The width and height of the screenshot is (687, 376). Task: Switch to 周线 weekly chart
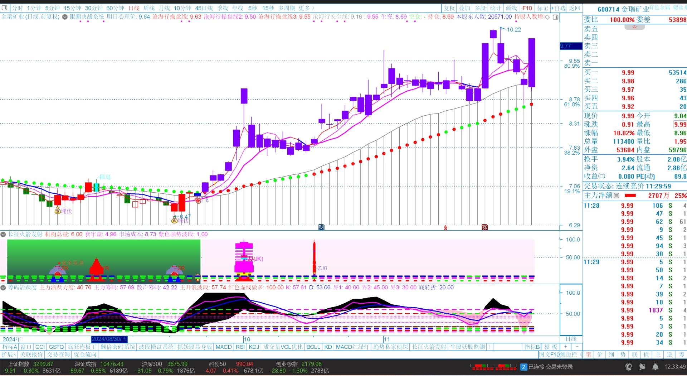(149, 8)
